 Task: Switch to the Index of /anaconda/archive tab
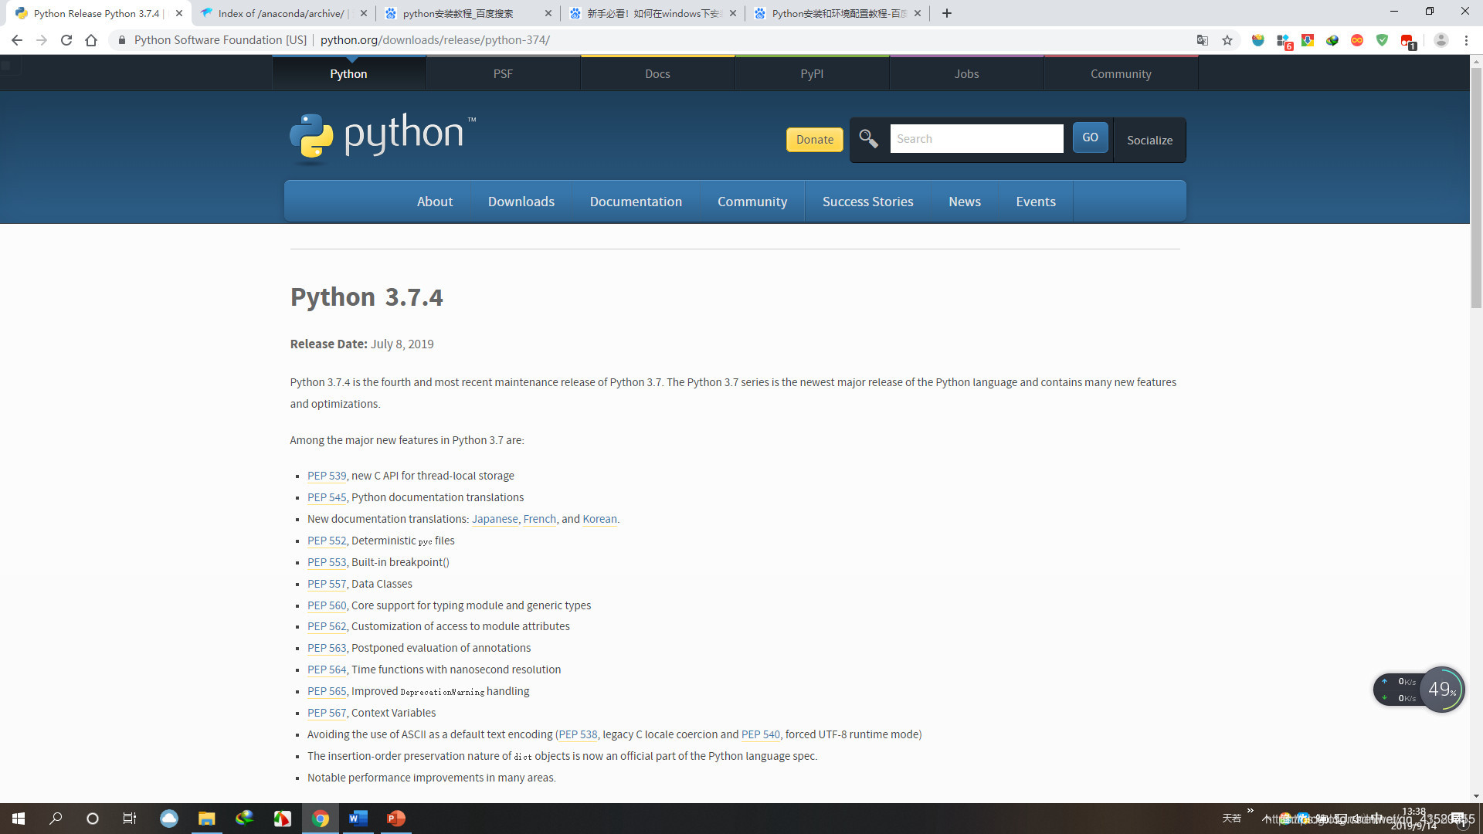click(x=280, y=13)
